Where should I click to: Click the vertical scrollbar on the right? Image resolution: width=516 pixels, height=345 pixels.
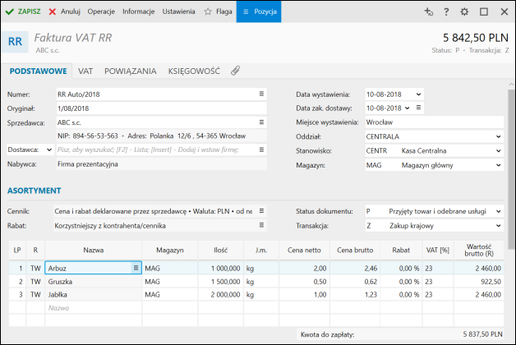[511, 164]
